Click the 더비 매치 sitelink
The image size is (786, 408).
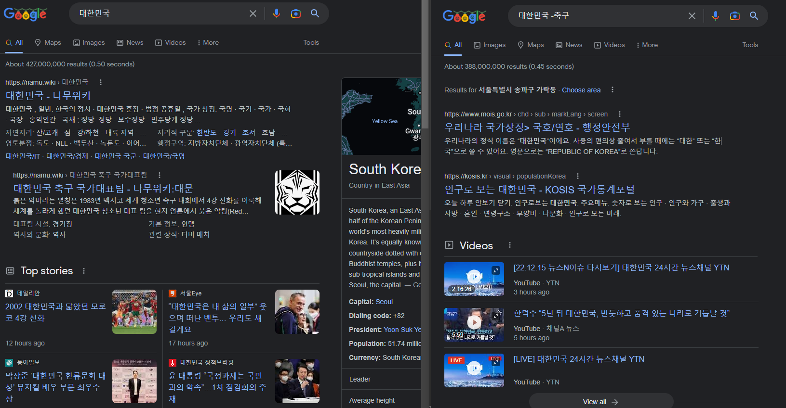click(196, 234)
